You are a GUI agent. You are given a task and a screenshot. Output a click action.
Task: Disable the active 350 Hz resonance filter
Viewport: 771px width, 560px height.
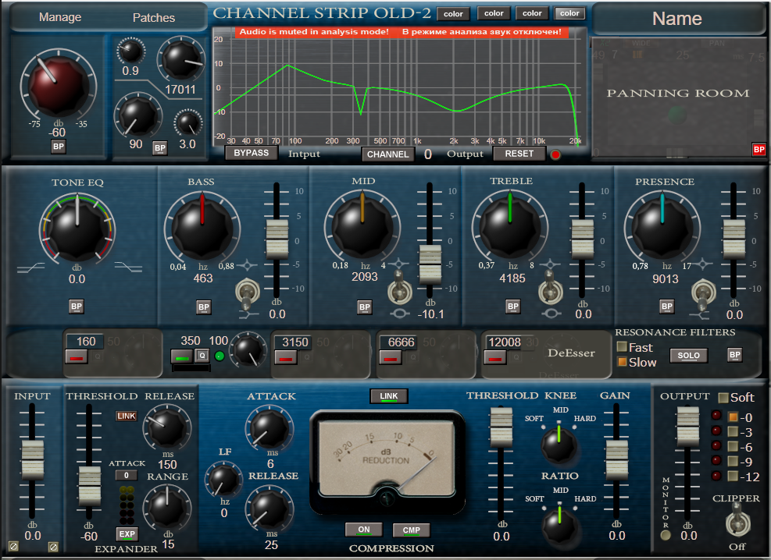pyautogui.click(x=181, y=356)
